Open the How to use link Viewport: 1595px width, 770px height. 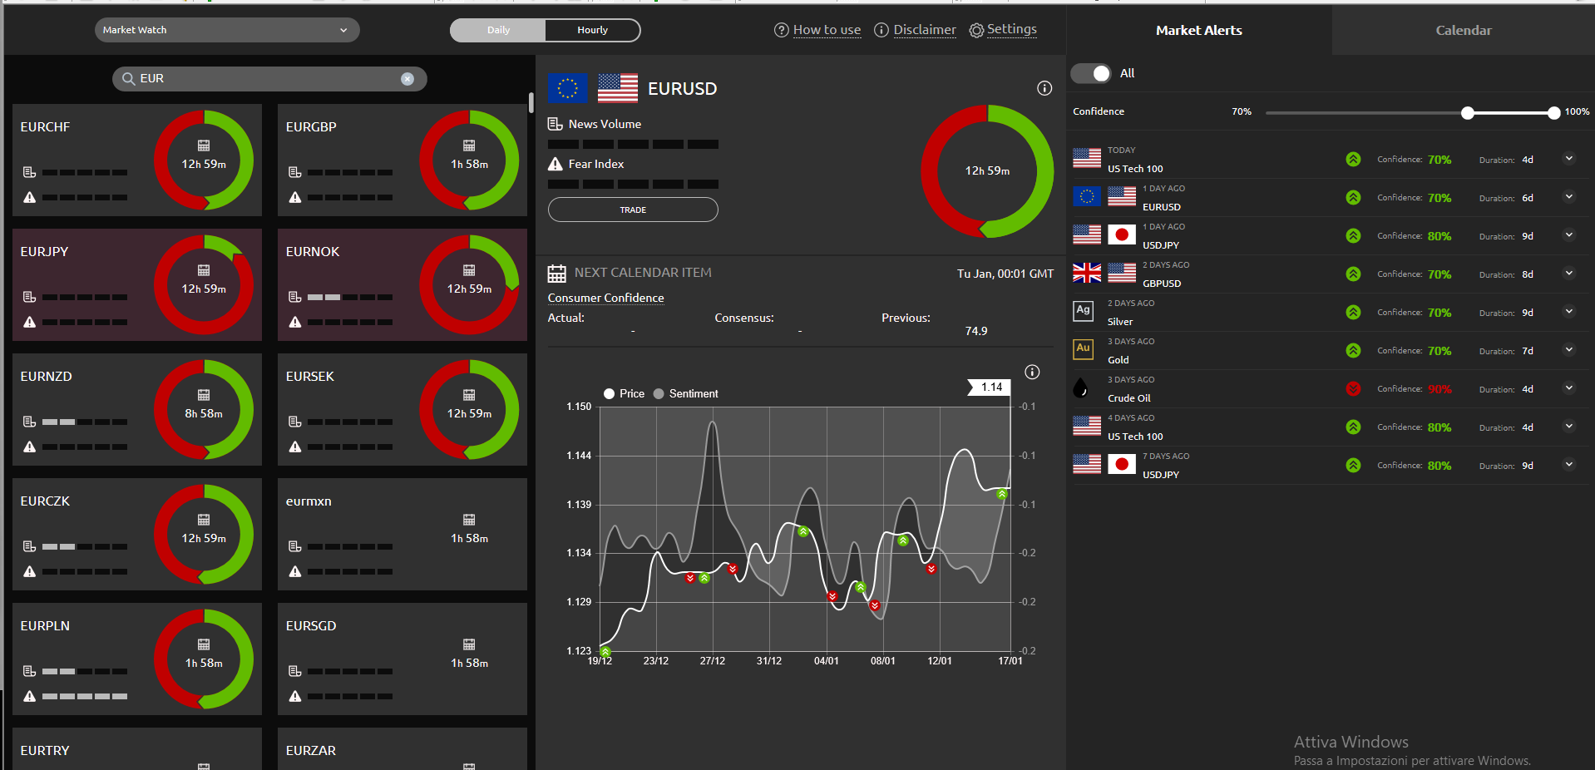click(x=827, y=30)
